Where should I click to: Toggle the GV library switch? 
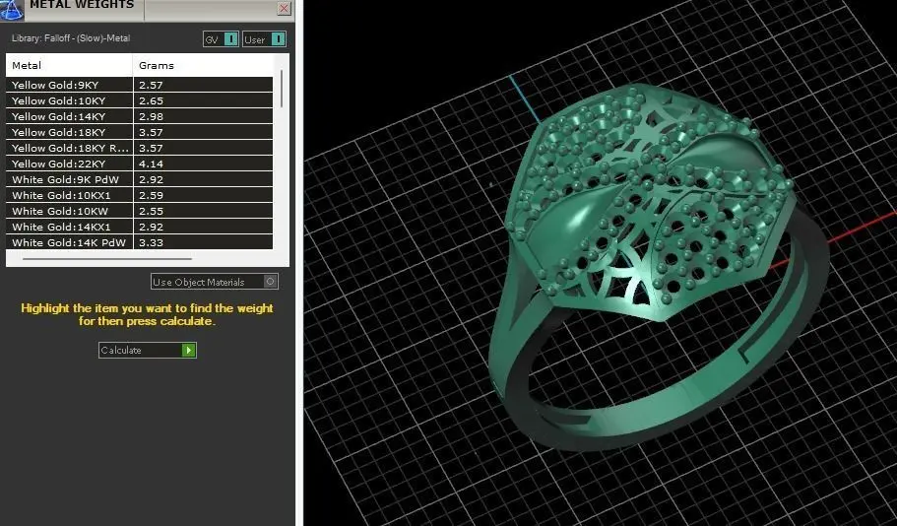pos(221,39)
